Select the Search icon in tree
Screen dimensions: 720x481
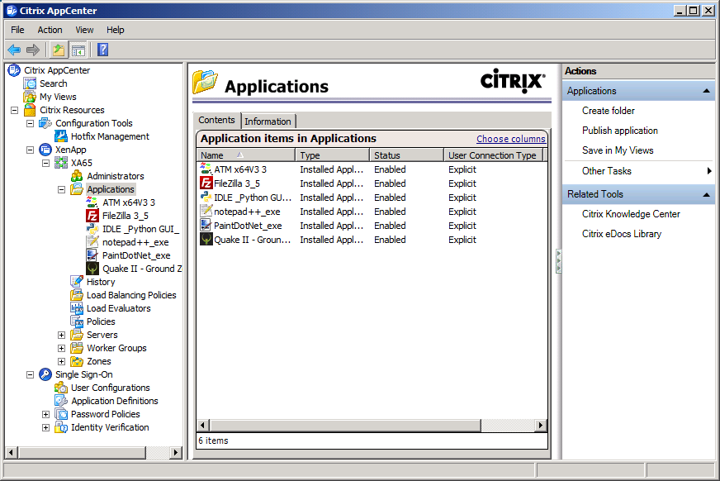pyautogui.click(x=30, y=83)
